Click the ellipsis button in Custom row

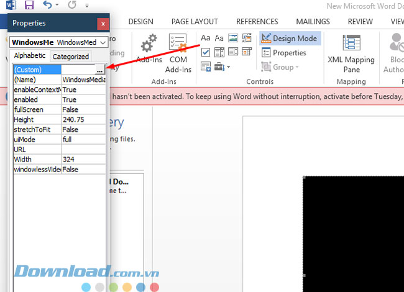pyautogui.click(x=99, y=70)
